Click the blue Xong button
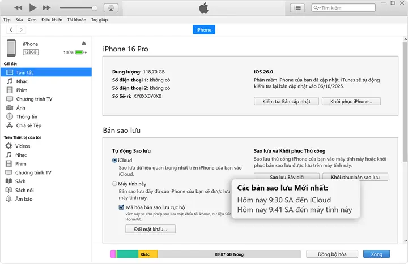Viewport: 408px width, 264px height. 376,254
